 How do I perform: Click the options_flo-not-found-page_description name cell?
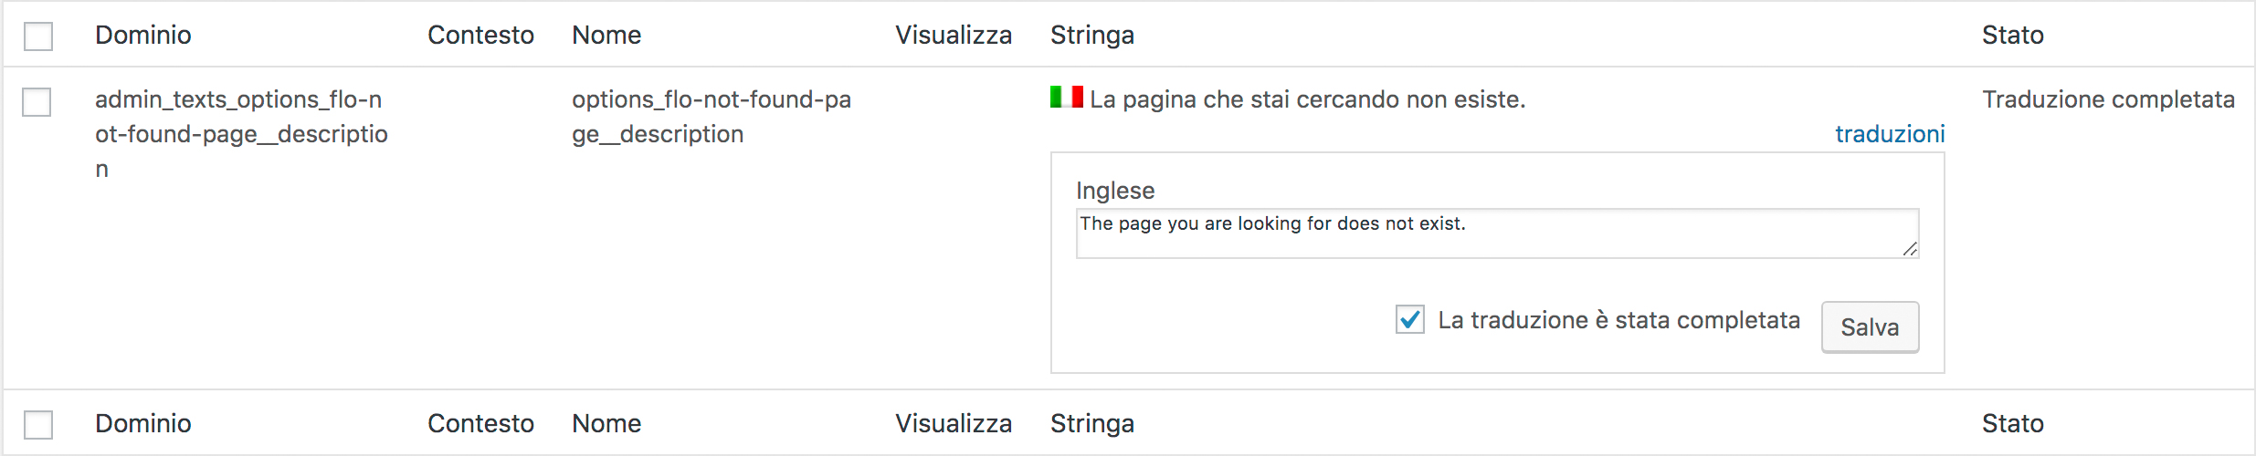click(711, 117)
